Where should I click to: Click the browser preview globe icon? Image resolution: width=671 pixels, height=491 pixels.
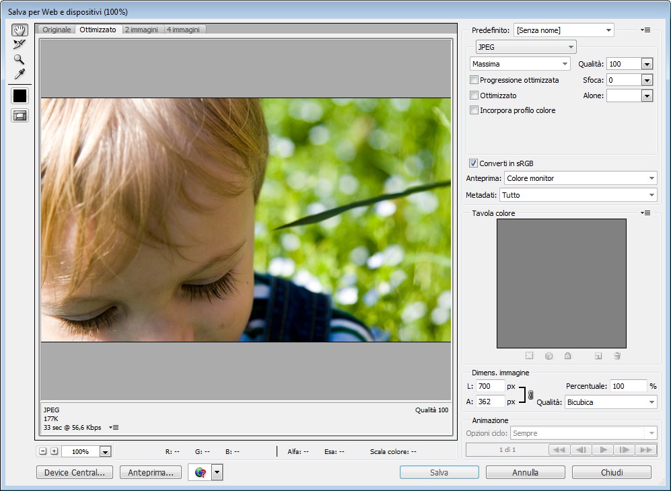200,472
